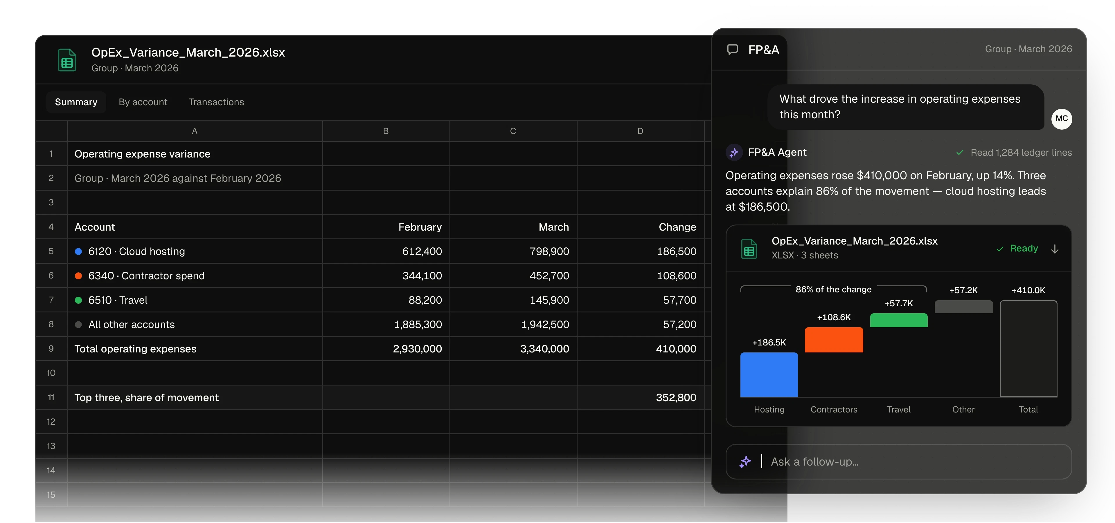Click the blue Hosting bar in chart
Screen dimensions: 1115x523
(x=769, y=375)
